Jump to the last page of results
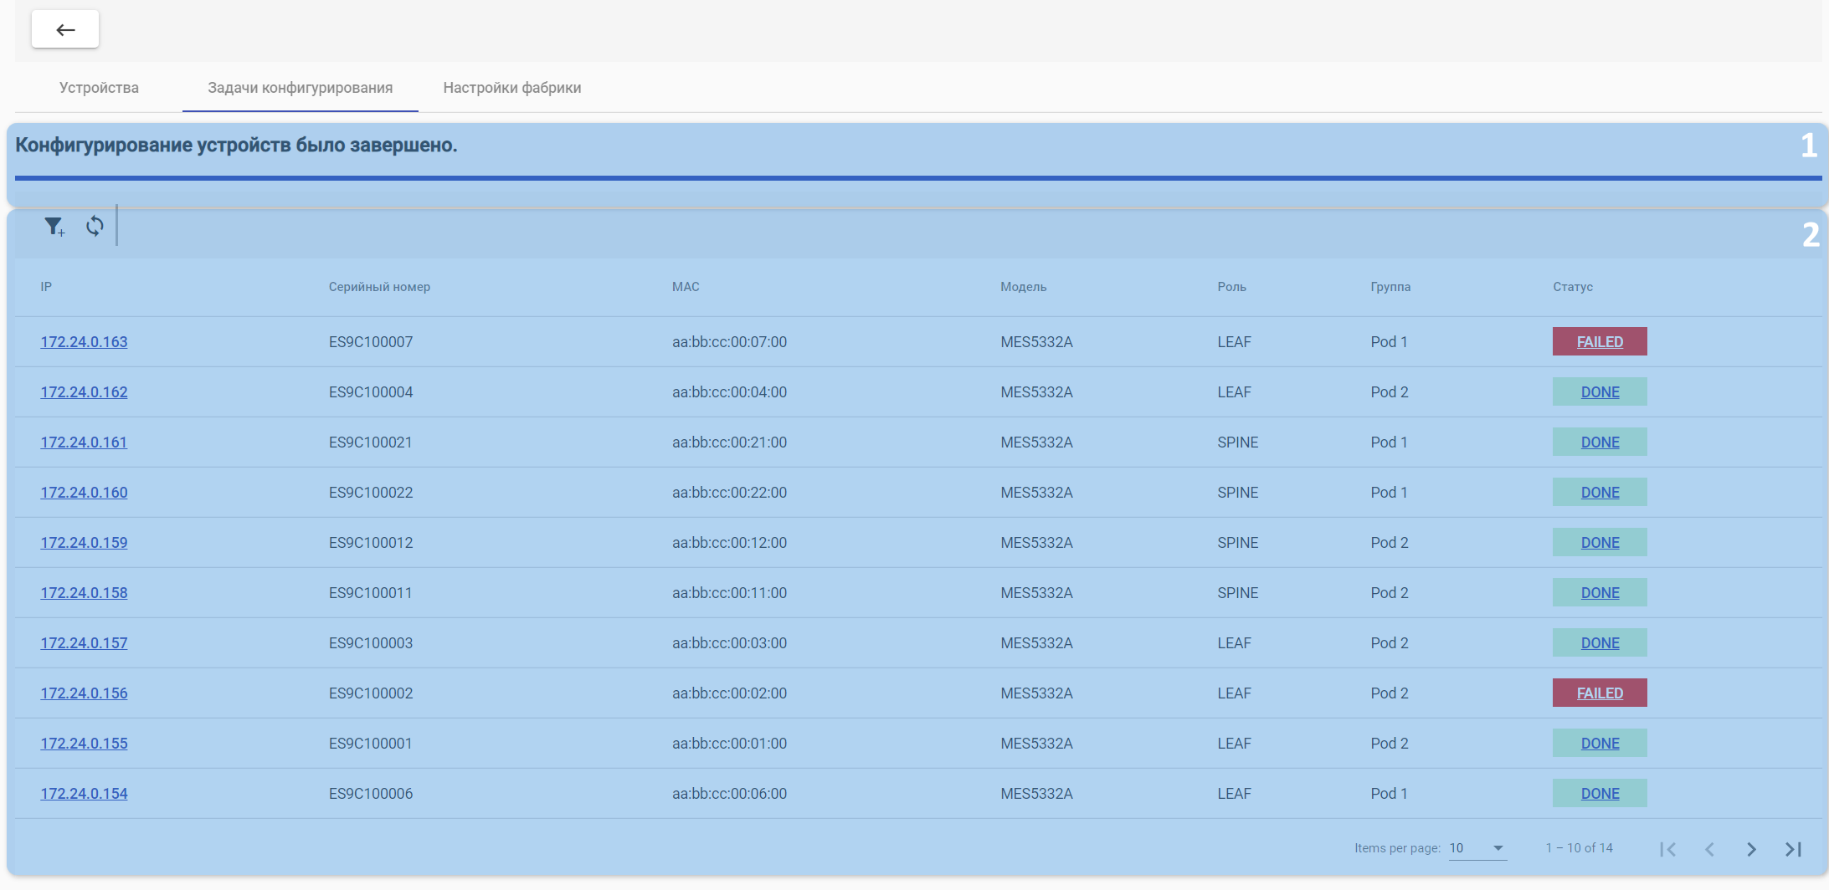 pos(1793,849)
